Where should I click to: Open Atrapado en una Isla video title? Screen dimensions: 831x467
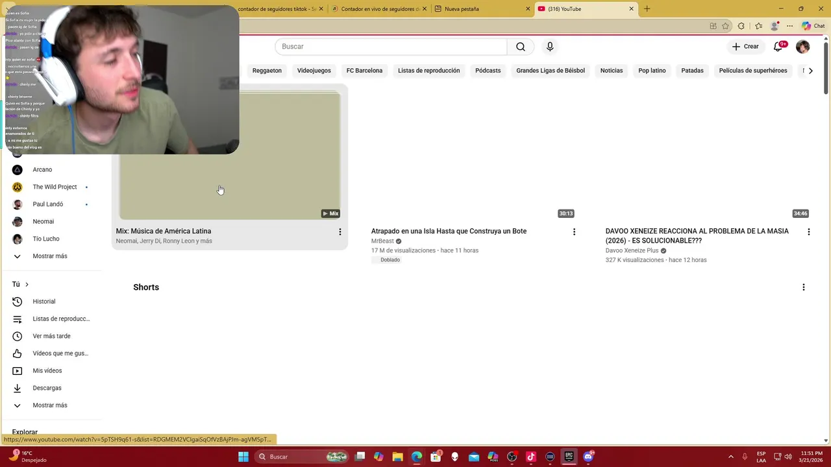pos(449,231)
